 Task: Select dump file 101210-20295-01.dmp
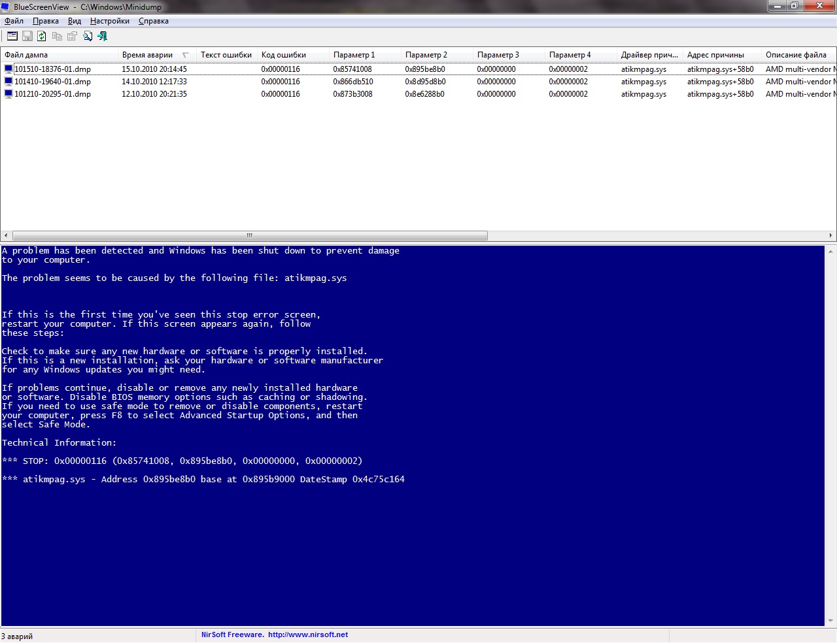click(52, 94)
